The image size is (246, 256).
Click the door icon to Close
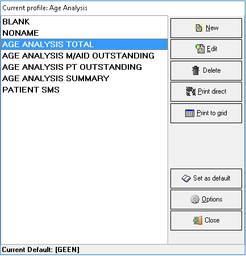coord(198,220)
